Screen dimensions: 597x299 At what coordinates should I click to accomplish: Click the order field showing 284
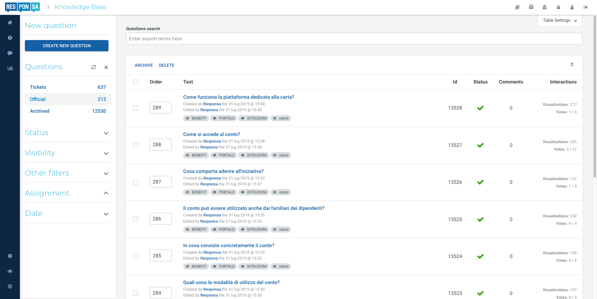pyautogui.click(x=161, y=293)
